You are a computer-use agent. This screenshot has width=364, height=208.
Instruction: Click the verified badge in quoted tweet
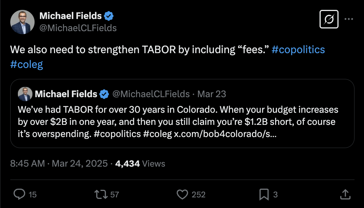click(x=104, y=94)
